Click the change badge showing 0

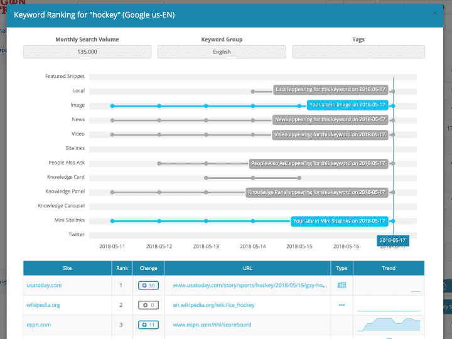(149, 305)
